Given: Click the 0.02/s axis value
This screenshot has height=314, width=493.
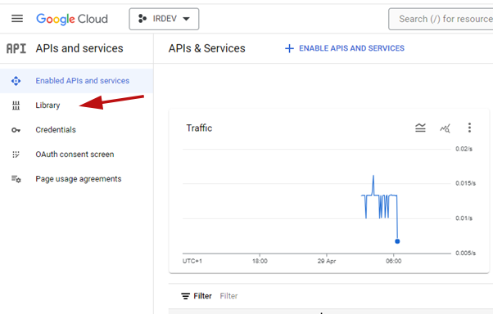Looking at the screenshot, I should [x=464, y=149].
